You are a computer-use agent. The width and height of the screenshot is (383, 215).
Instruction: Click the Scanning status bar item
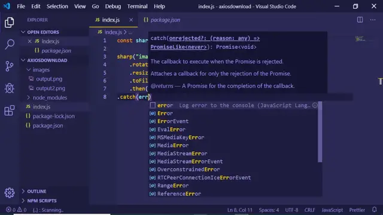(x=48, y=210)
